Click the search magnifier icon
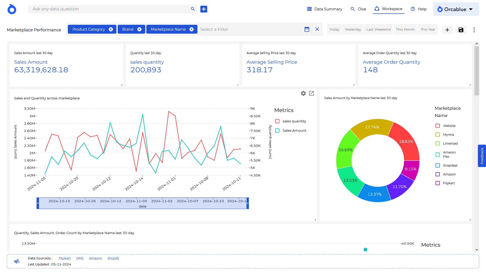The height and width of the screenshot is (273, 486). pyautogui.click(x=193, y=9)
